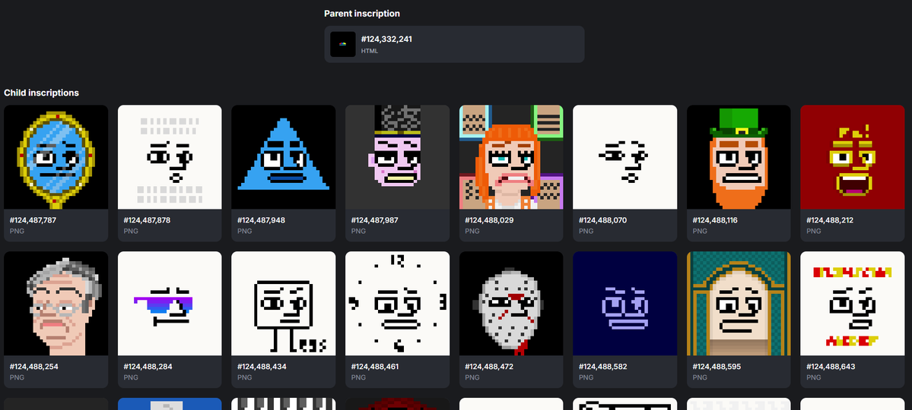Click the inscription number #124,488,643 text

[831, 367]
